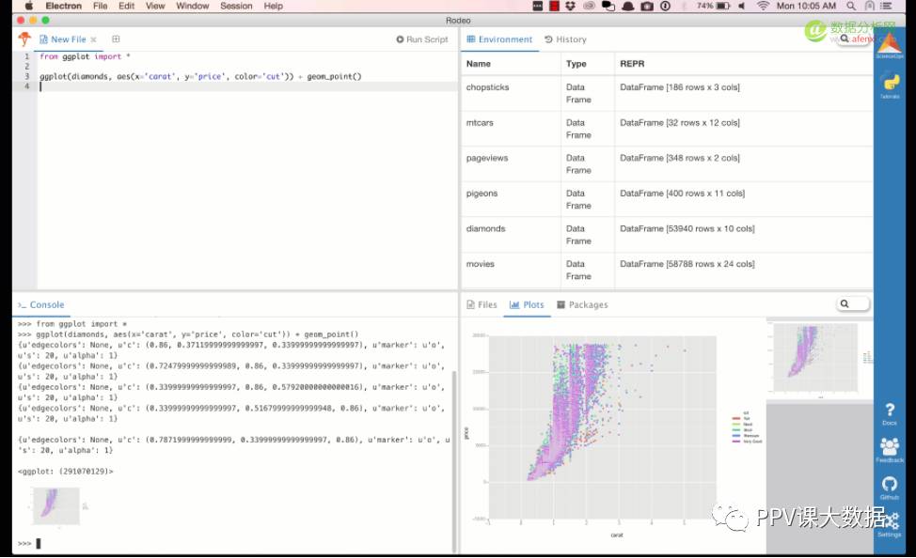Open the Packages tab
916x558 pixels.
coord(582,304)
